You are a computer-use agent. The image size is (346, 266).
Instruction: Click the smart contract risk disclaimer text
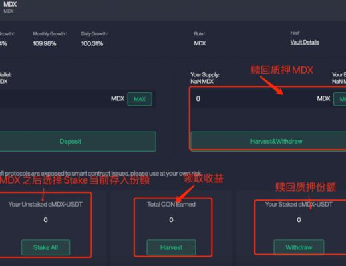click(x=101, y=173)
